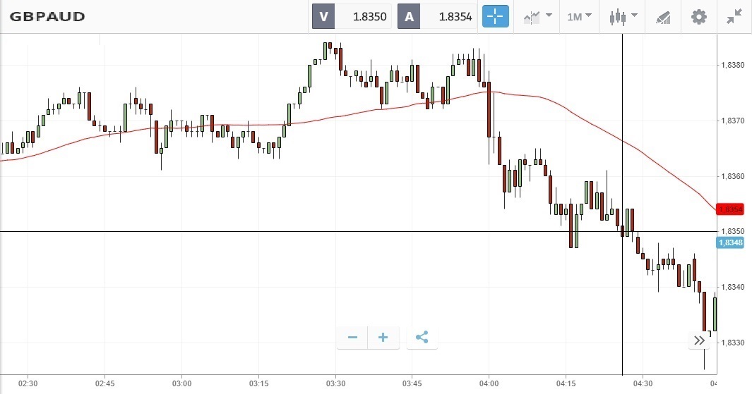Open the candlestick chart type dropdown
The height and width of the screenshot is (394, 752).
(623, 16)
